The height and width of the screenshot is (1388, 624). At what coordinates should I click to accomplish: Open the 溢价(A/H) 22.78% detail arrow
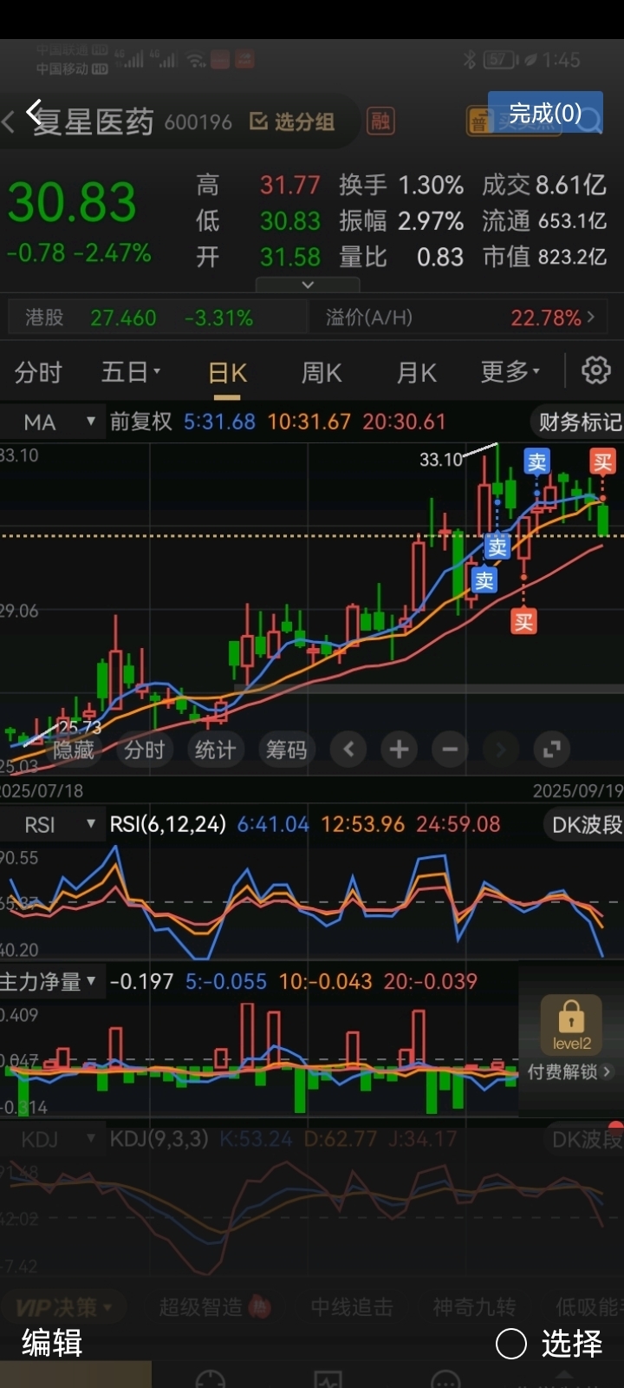point(590,318)
